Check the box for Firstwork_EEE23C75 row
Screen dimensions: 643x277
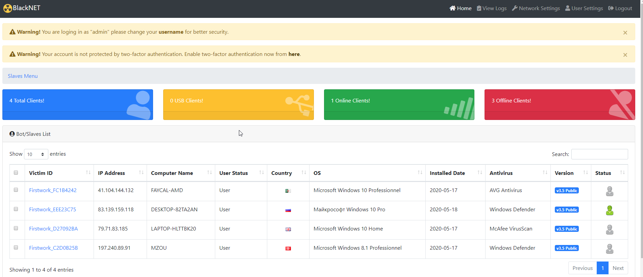[x=16, y=209]
